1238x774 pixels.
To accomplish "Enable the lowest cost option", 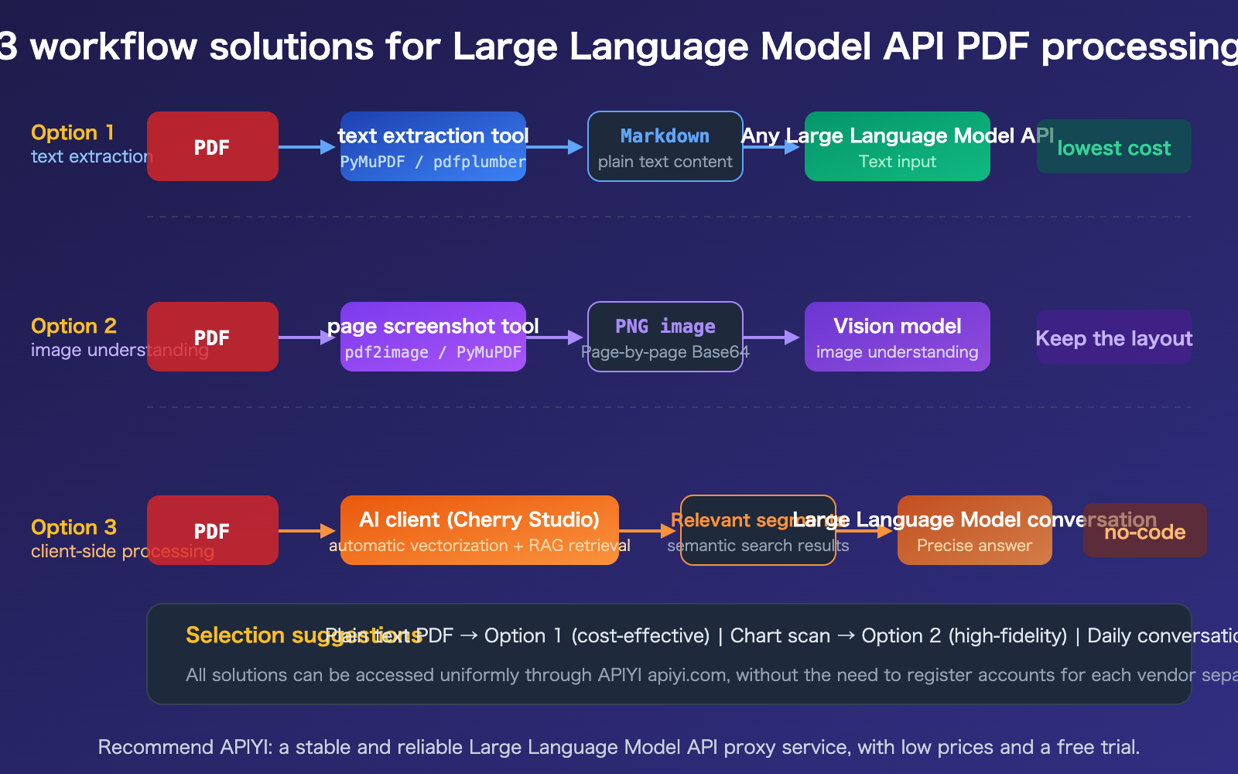I will click(x=1113, y=147).
